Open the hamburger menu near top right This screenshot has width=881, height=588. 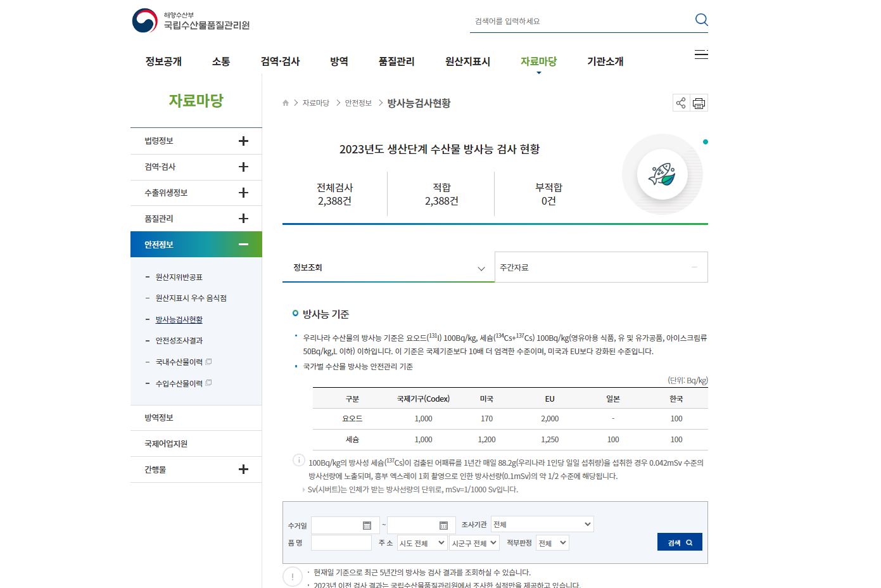(701, 54)
